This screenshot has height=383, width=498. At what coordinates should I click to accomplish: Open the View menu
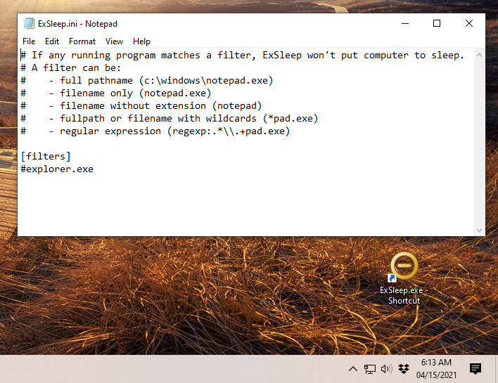[x=114, y=41]
